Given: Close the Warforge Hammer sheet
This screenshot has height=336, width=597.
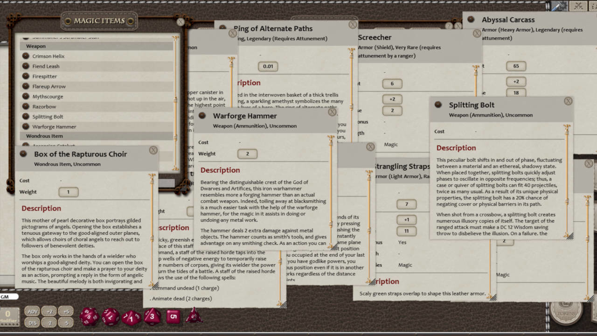Looking at the screenshot, I should click(x=332, y=112).
